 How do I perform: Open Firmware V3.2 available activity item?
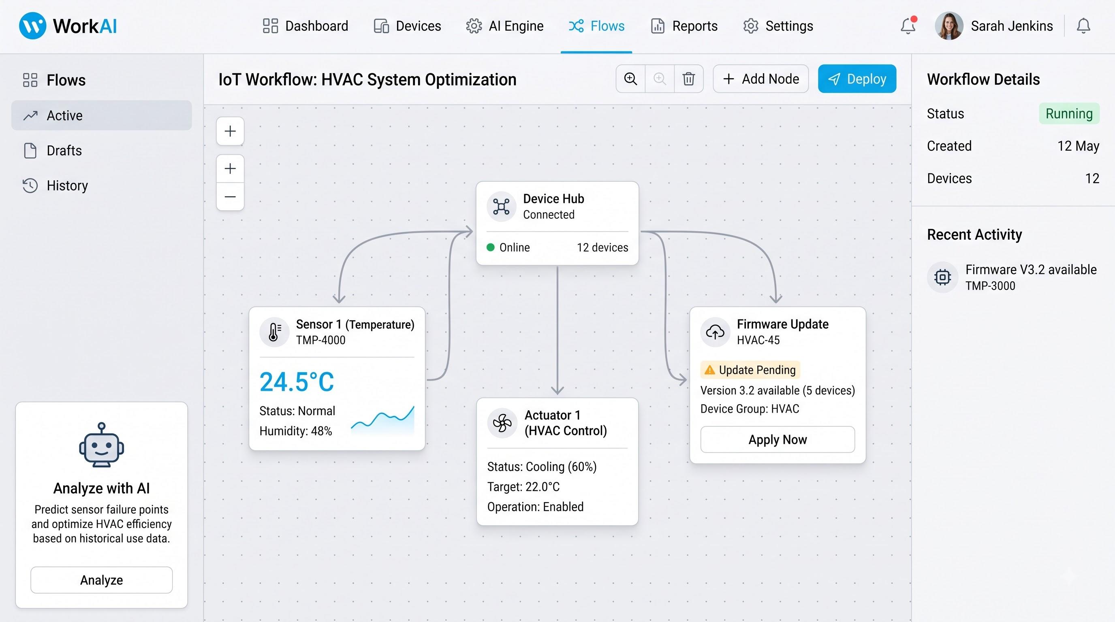click(1012, 277)
